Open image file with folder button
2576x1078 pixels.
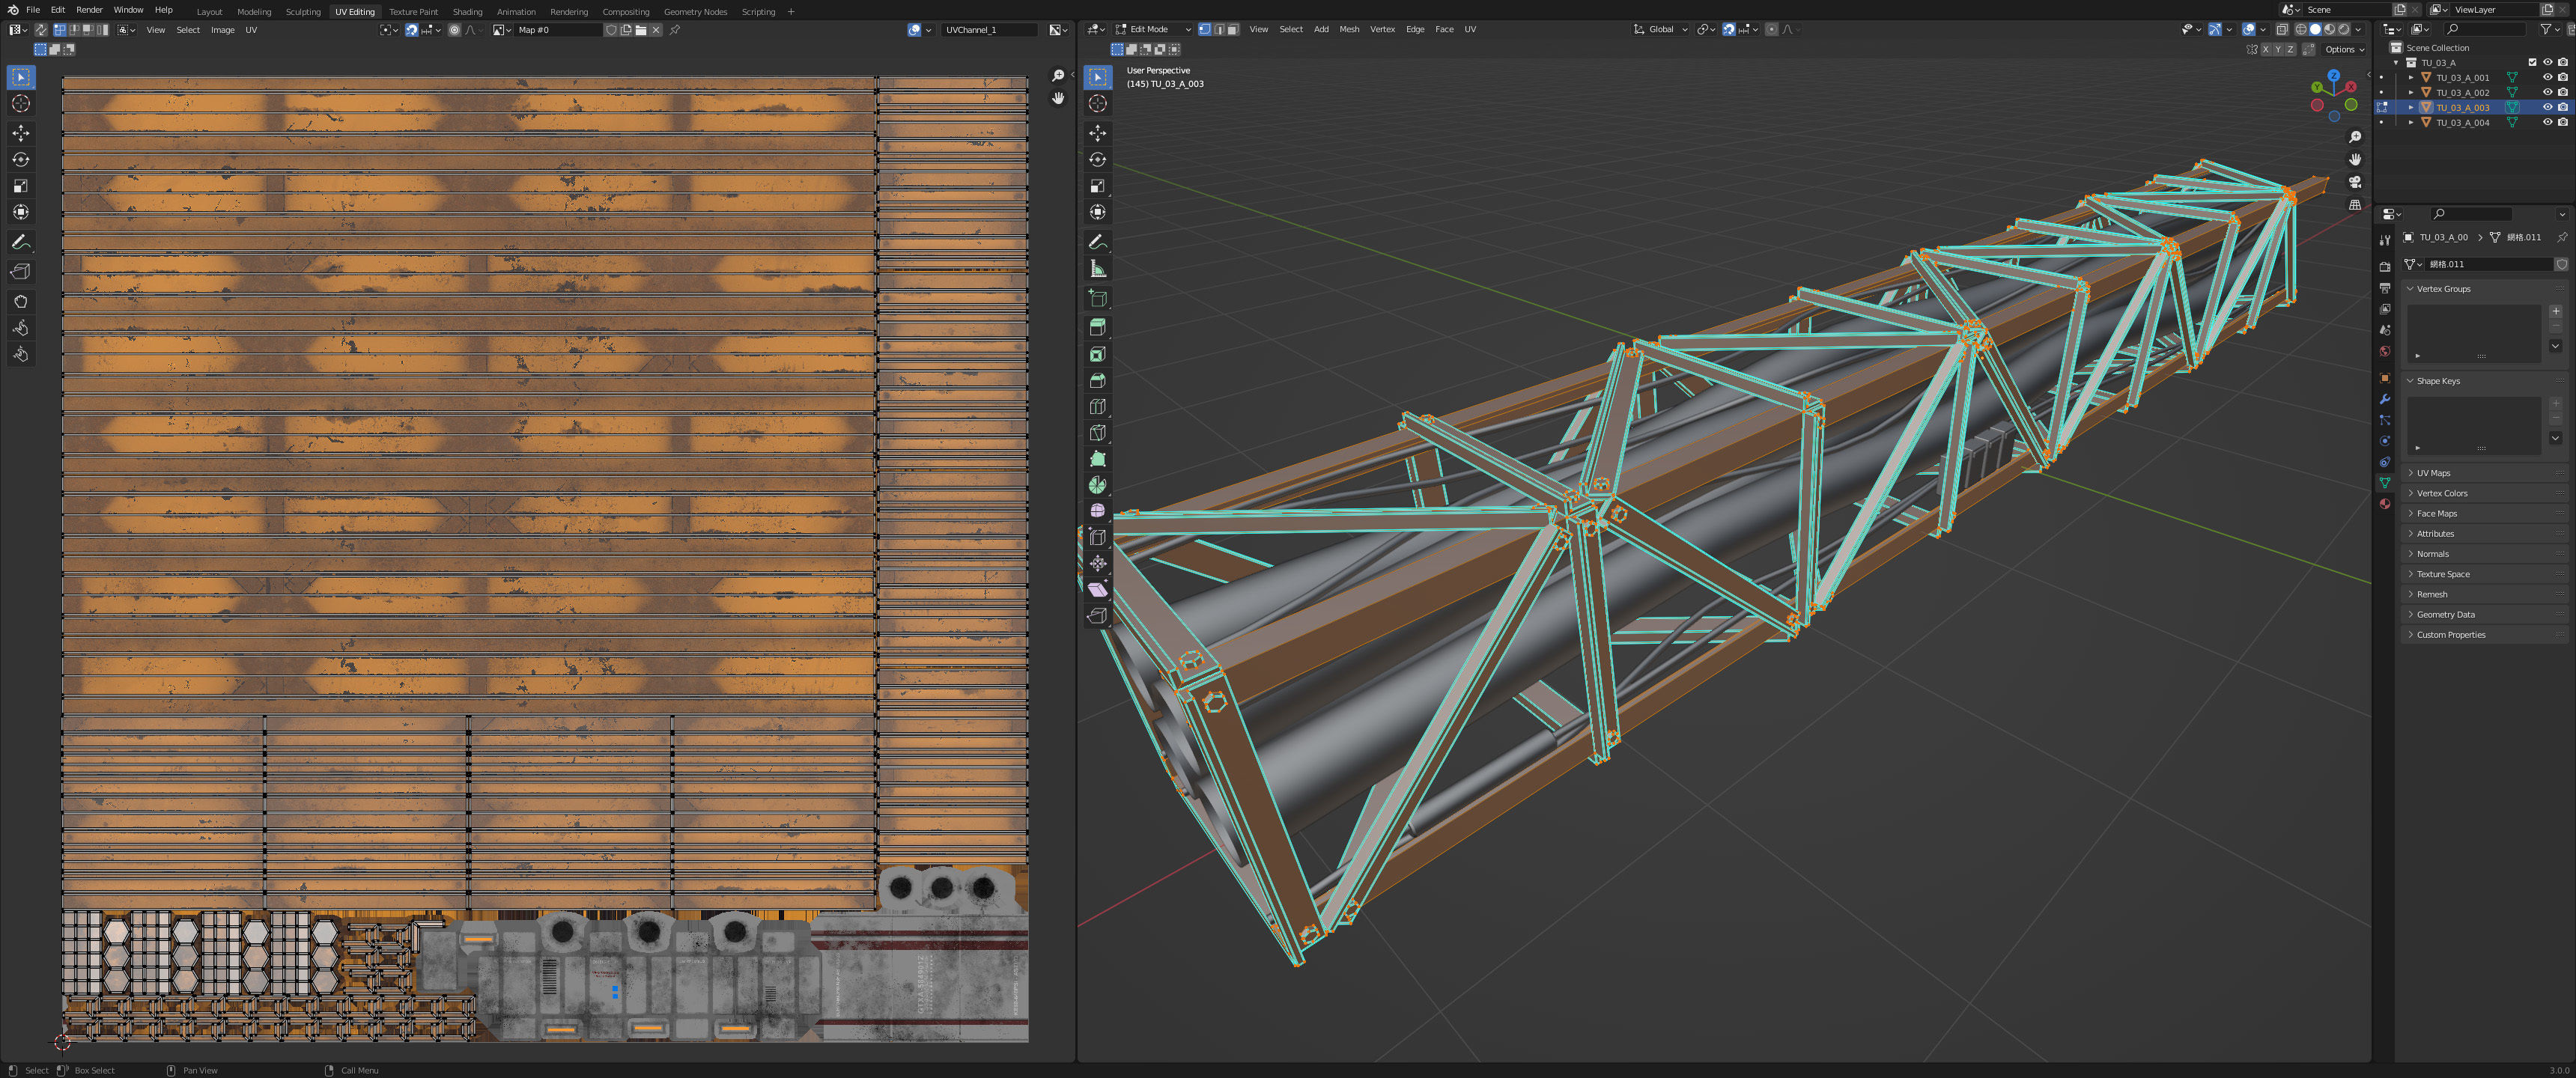click(641, 30)
